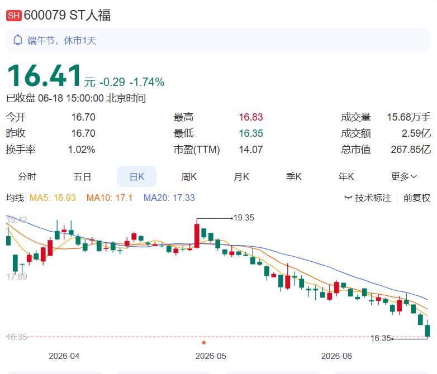This screenshot has width=437, height=374.
Task: Click the last green candlestick on chart
Action: [427, 330]
